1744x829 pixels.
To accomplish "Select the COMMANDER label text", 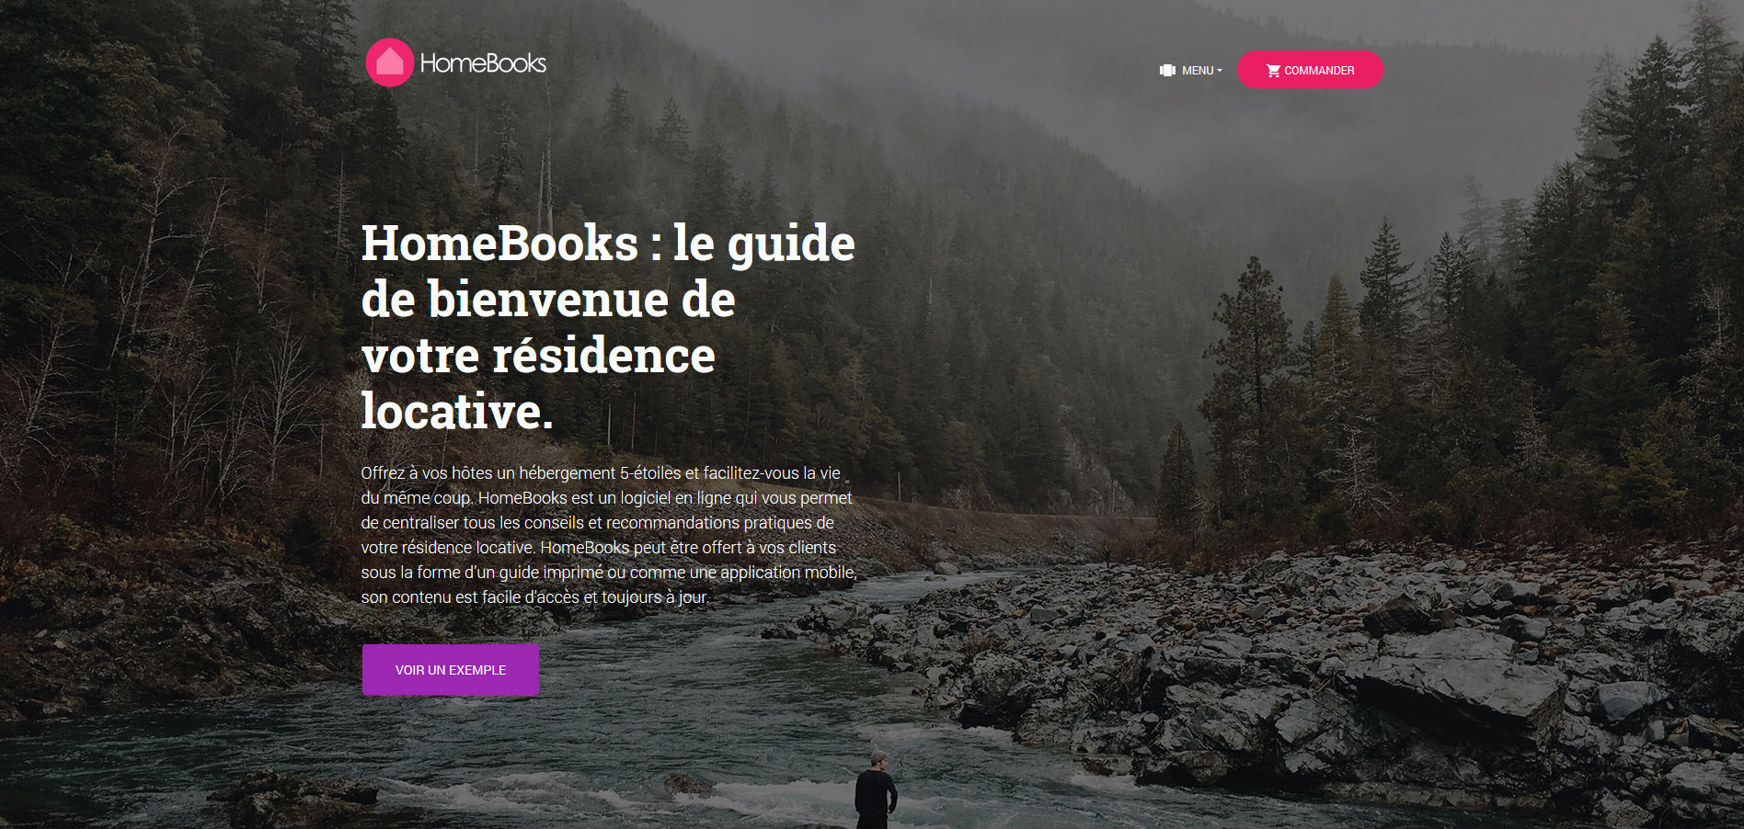I will pos(1319,71).
